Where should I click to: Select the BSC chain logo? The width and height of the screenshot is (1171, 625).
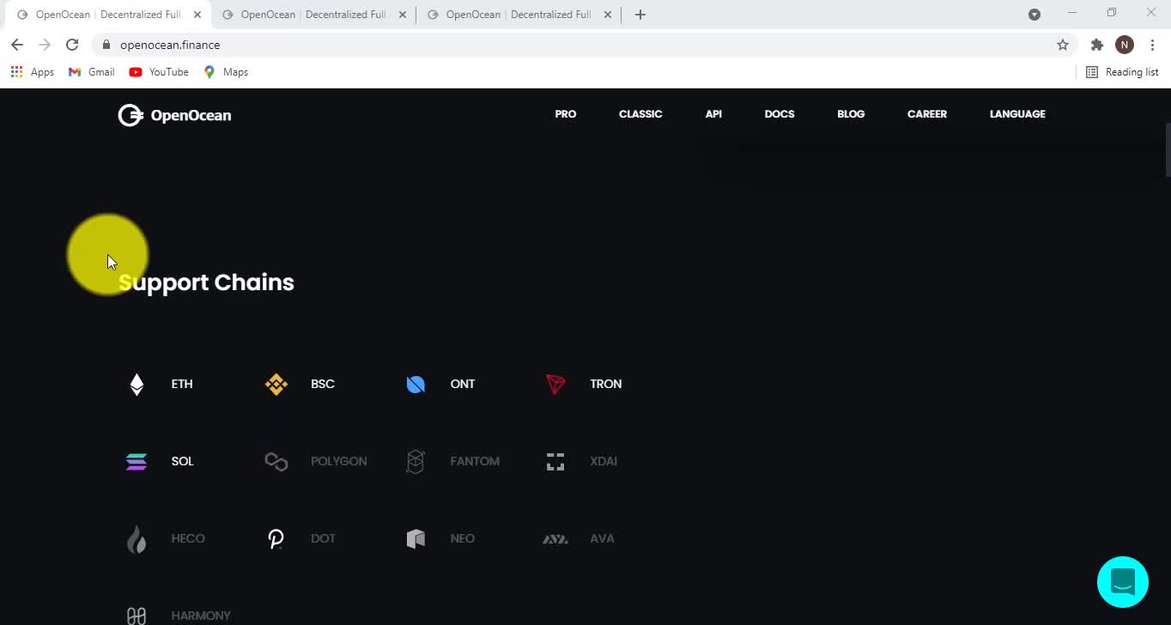tap(276, 384)
